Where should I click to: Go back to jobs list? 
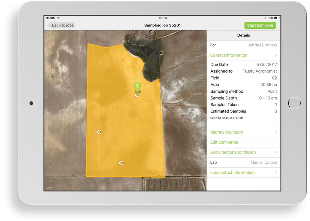61,25
